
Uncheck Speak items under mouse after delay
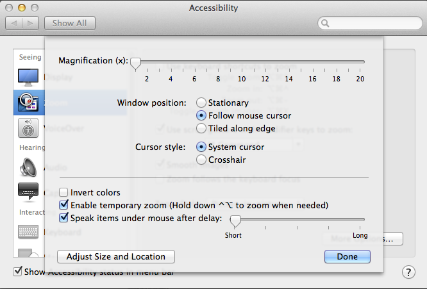point(63,218)
